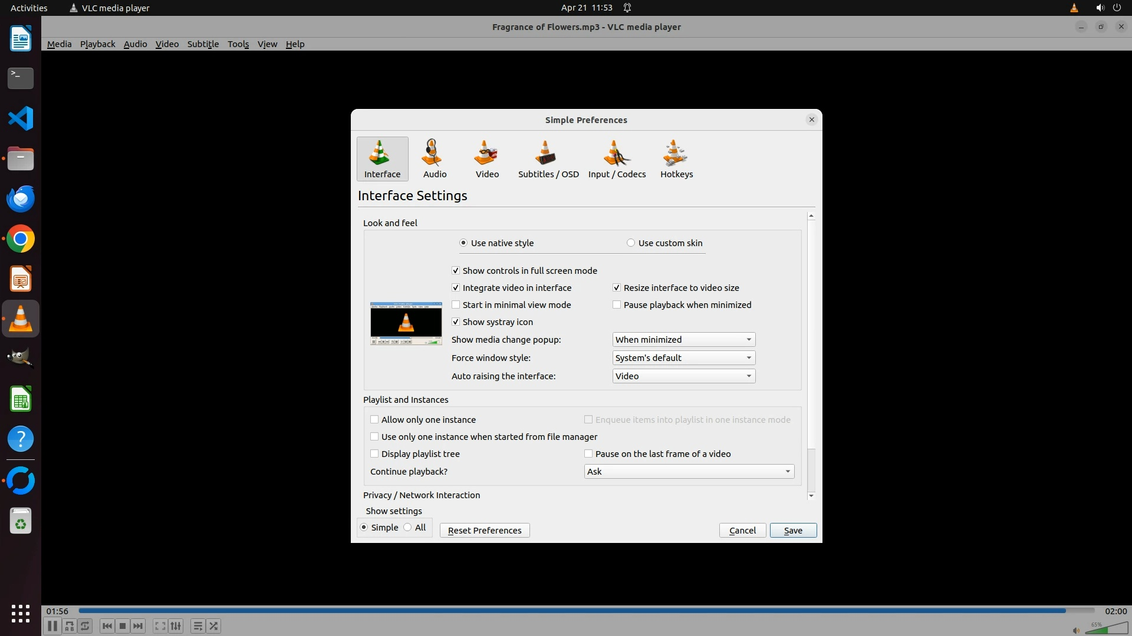Open the extended settings equalizer button

pyautogui.click(x=176, y=626)
